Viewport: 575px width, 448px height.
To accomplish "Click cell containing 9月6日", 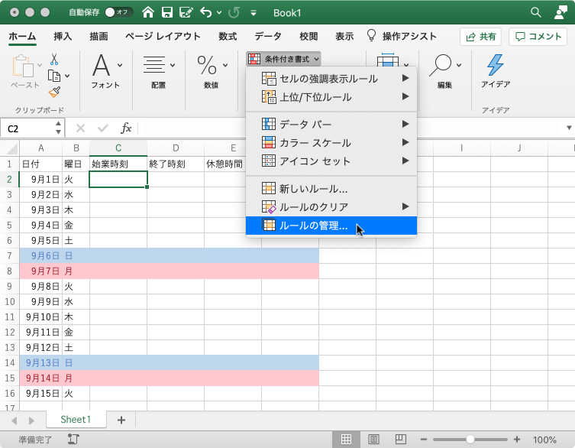I will (x=40, y=255).
